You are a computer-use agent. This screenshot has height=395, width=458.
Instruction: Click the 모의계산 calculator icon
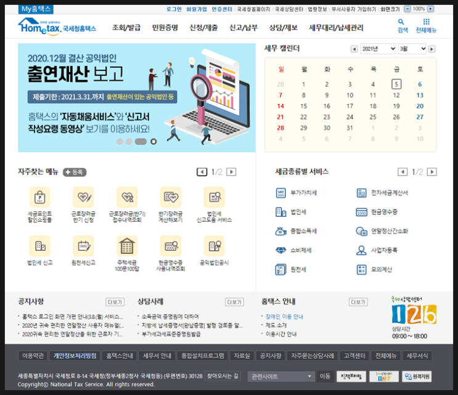[362, 269]
